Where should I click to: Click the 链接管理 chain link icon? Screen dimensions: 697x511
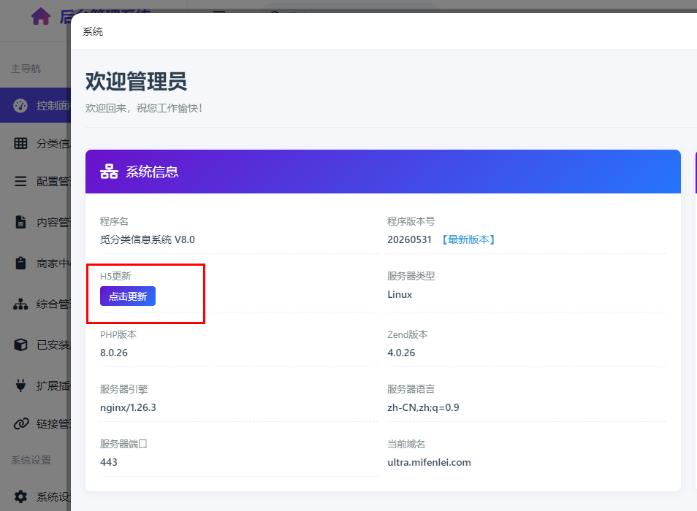pyautogui.click(x=20, y=423)
